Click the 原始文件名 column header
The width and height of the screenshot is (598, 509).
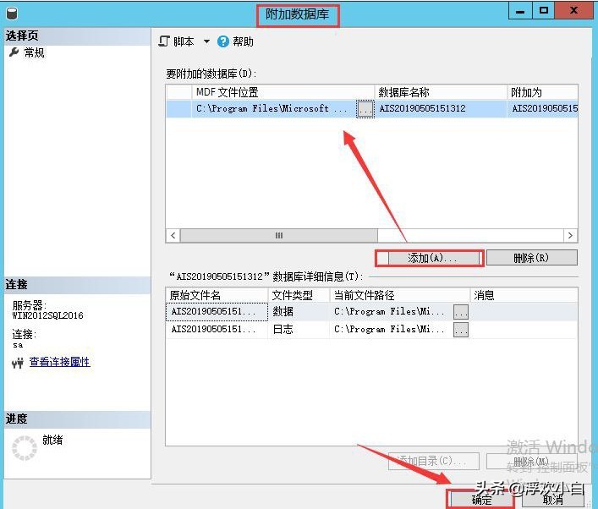tap(217, 295)
